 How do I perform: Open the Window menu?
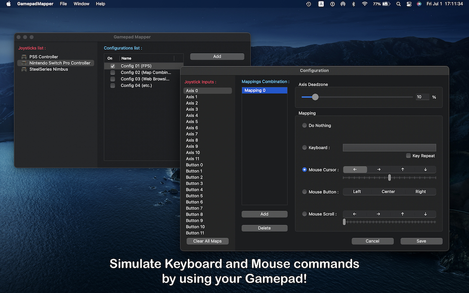click(81, 4)
